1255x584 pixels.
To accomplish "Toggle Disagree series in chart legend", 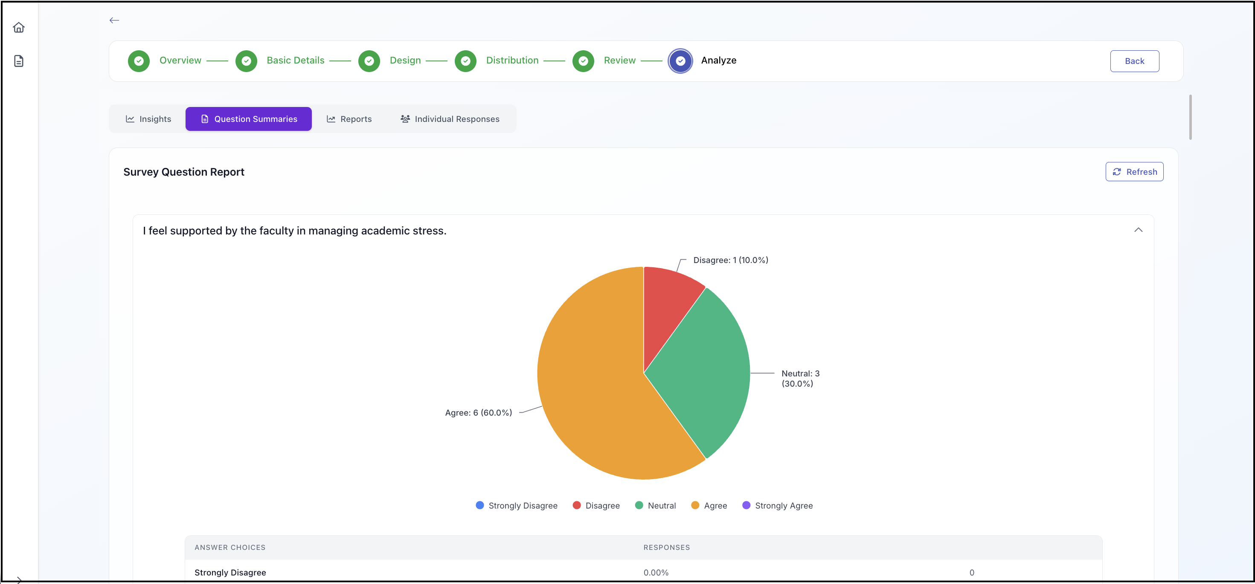I will (x=596, y=506).
